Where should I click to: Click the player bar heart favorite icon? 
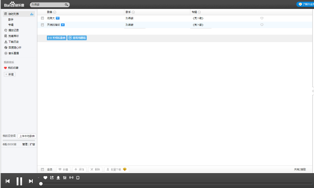pos(45,178)
